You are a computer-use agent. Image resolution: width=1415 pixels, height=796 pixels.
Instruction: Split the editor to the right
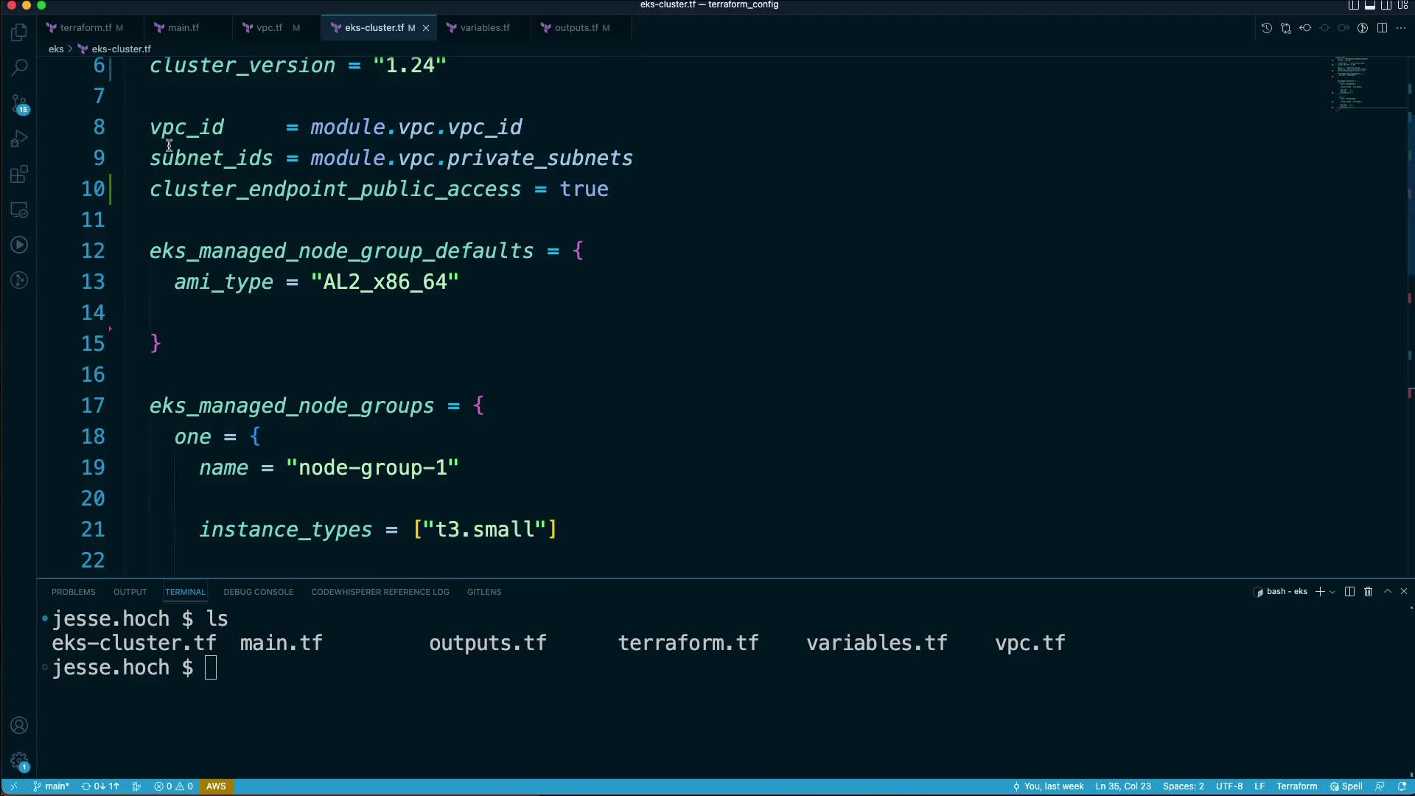click(x=1382, y=28)
